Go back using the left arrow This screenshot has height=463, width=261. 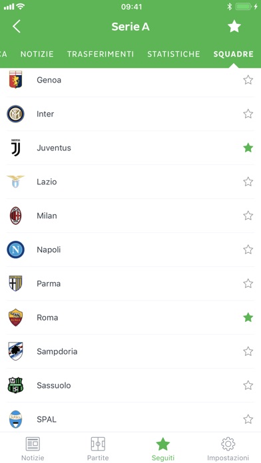17,27
